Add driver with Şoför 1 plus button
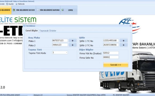 click(123, 41)
